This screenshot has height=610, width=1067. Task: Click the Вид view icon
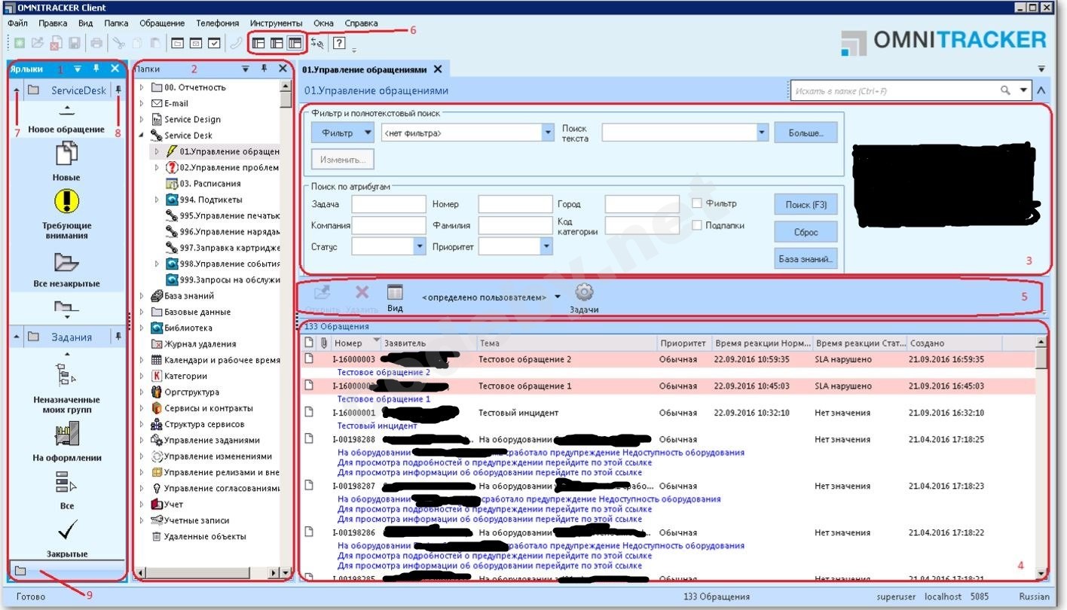(x=395, y=293)
